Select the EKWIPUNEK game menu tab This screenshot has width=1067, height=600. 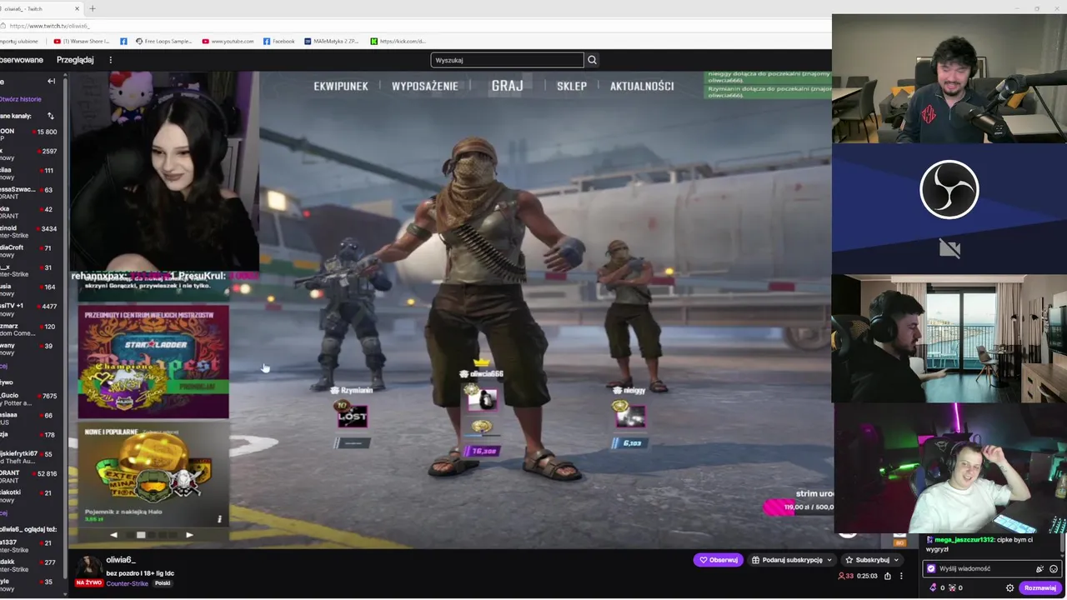(x=340, y=86)
